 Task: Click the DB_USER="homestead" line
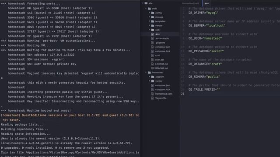(205, 38)
